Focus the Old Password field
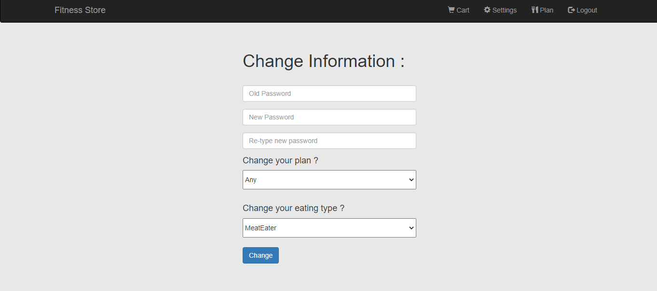 tap(329, 93)
